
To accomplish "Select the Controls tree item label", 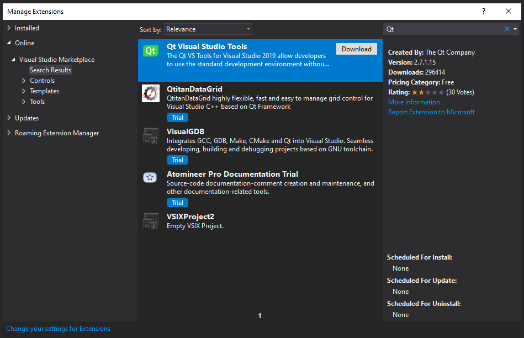I will click(42, 81).
